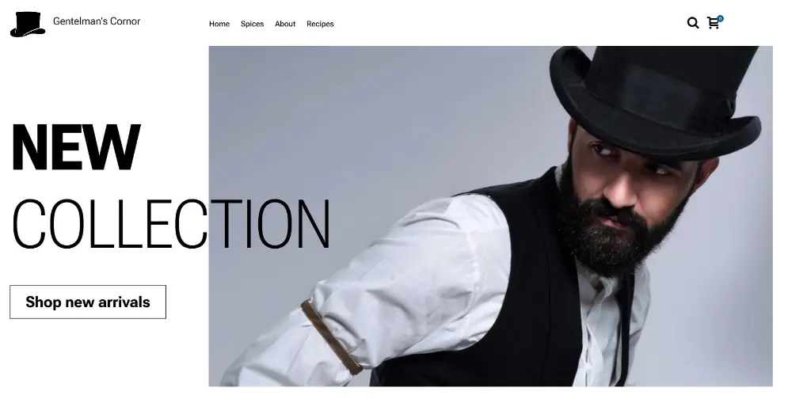Click the thin COLLECTION heading text

(x=171, y=224)
